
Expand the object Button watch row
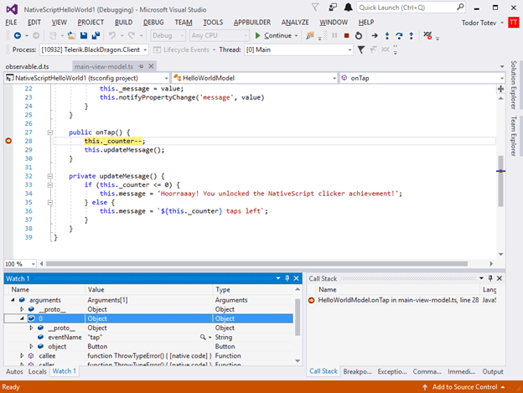click(31, 346)
